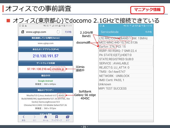The width and height of the screenshot is (170, 128).
Task: Select the PA STATE:0(ET),HDET:0 row
Action: pyautogui.click(x=126, y=55)
